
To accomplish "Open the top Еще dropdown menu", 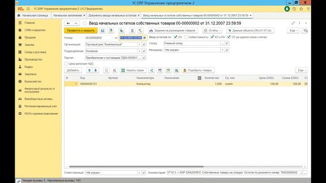I will [293, 30].
